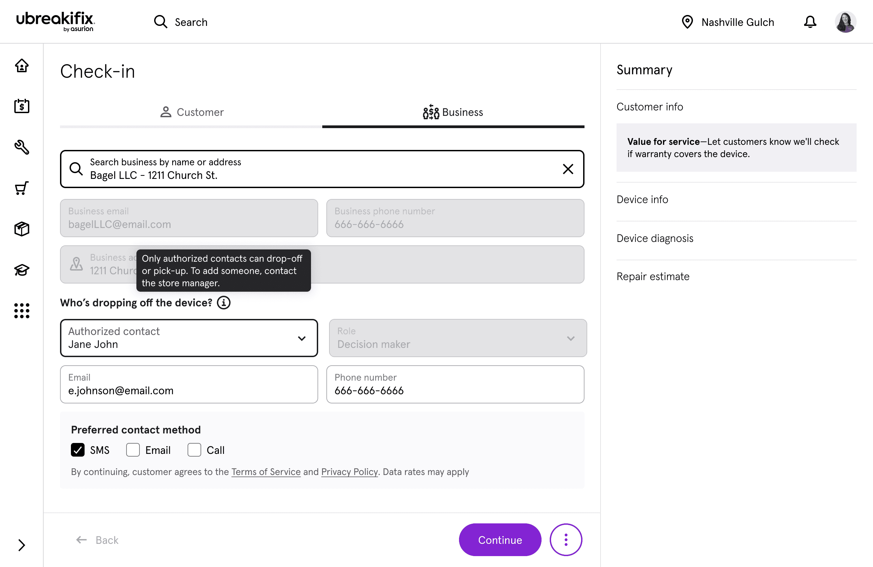Open the home icon in sidebar

21,66
